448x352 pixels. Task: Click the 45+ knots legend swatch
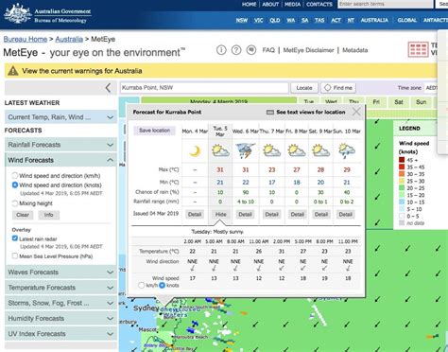(x=402, y=160)
